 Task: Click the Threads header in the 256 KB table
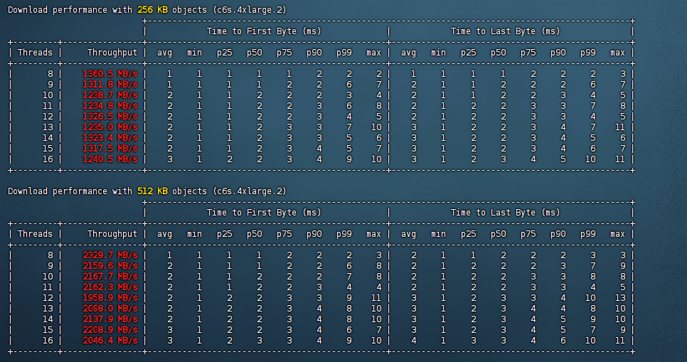(35, 53)
